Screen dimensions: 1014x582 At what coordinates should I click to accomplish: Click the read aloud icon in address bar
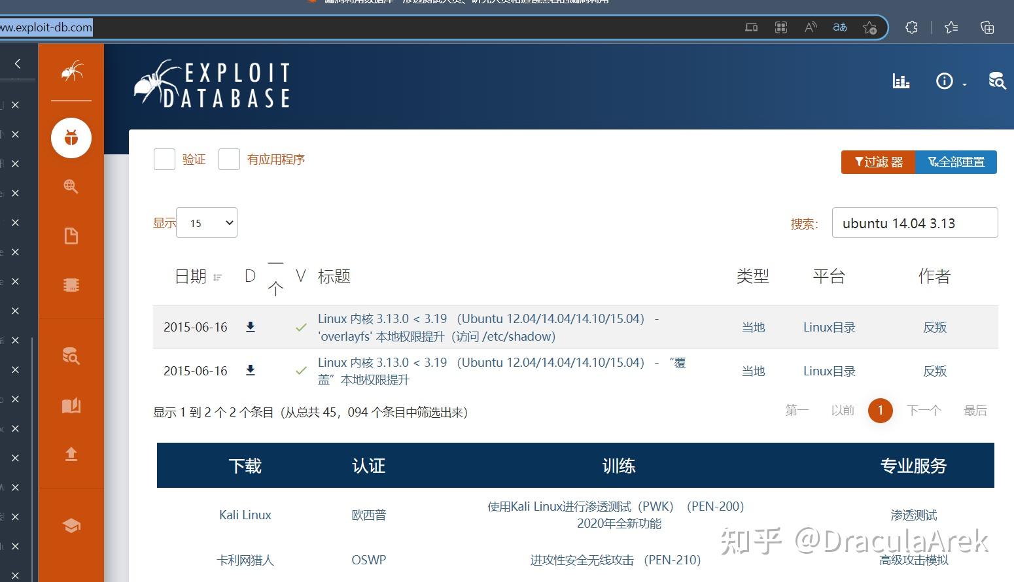pyautogui.click(x=811, y=27)
